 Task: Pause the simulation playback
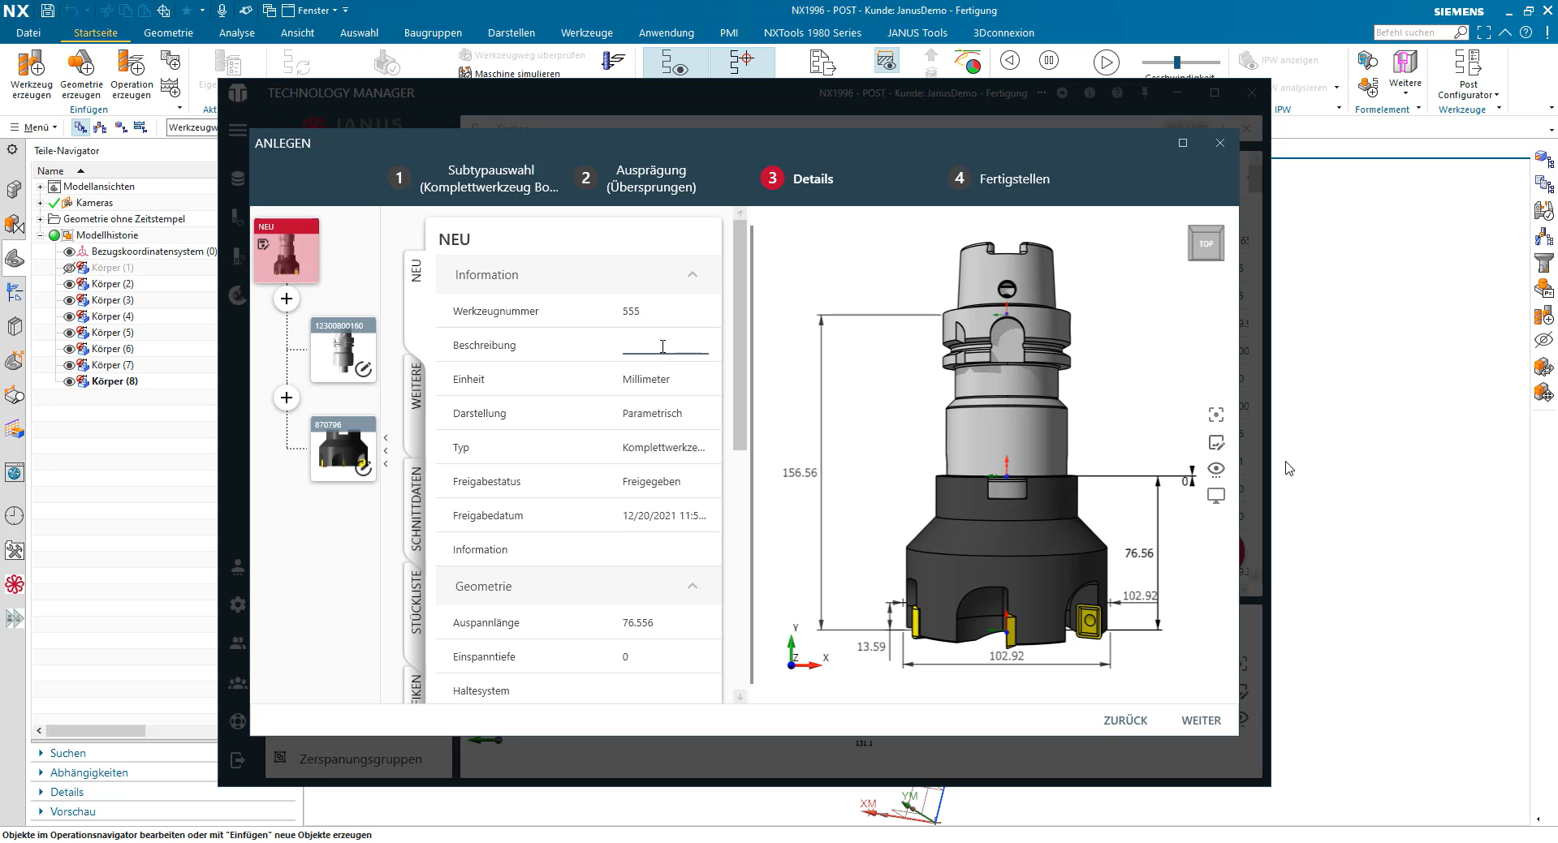(1049, 60)
